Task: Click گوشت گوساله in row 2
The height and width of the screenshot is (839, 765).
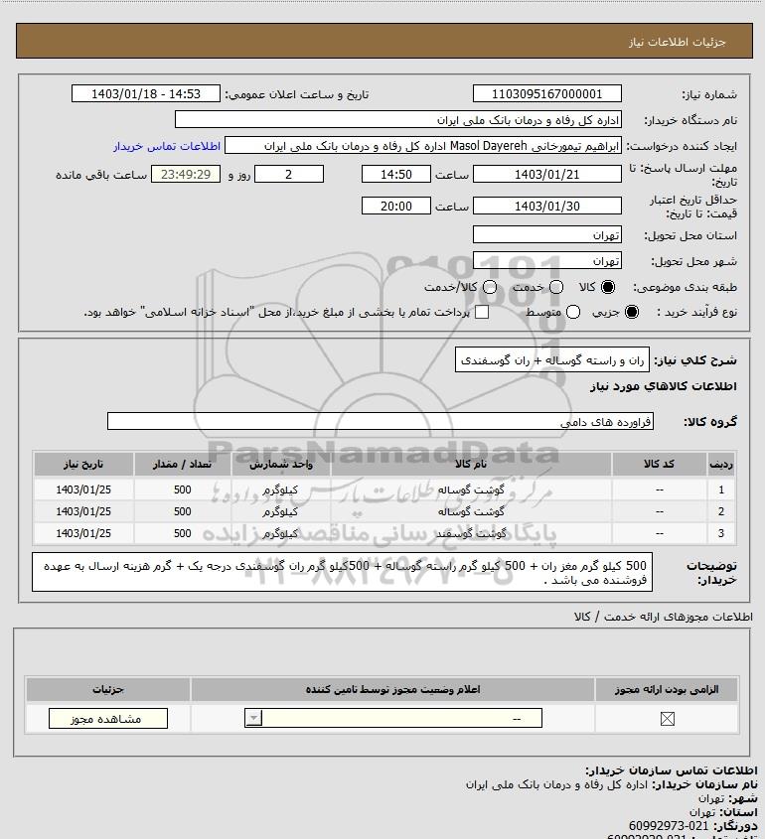Action: (x=471, y=511)
